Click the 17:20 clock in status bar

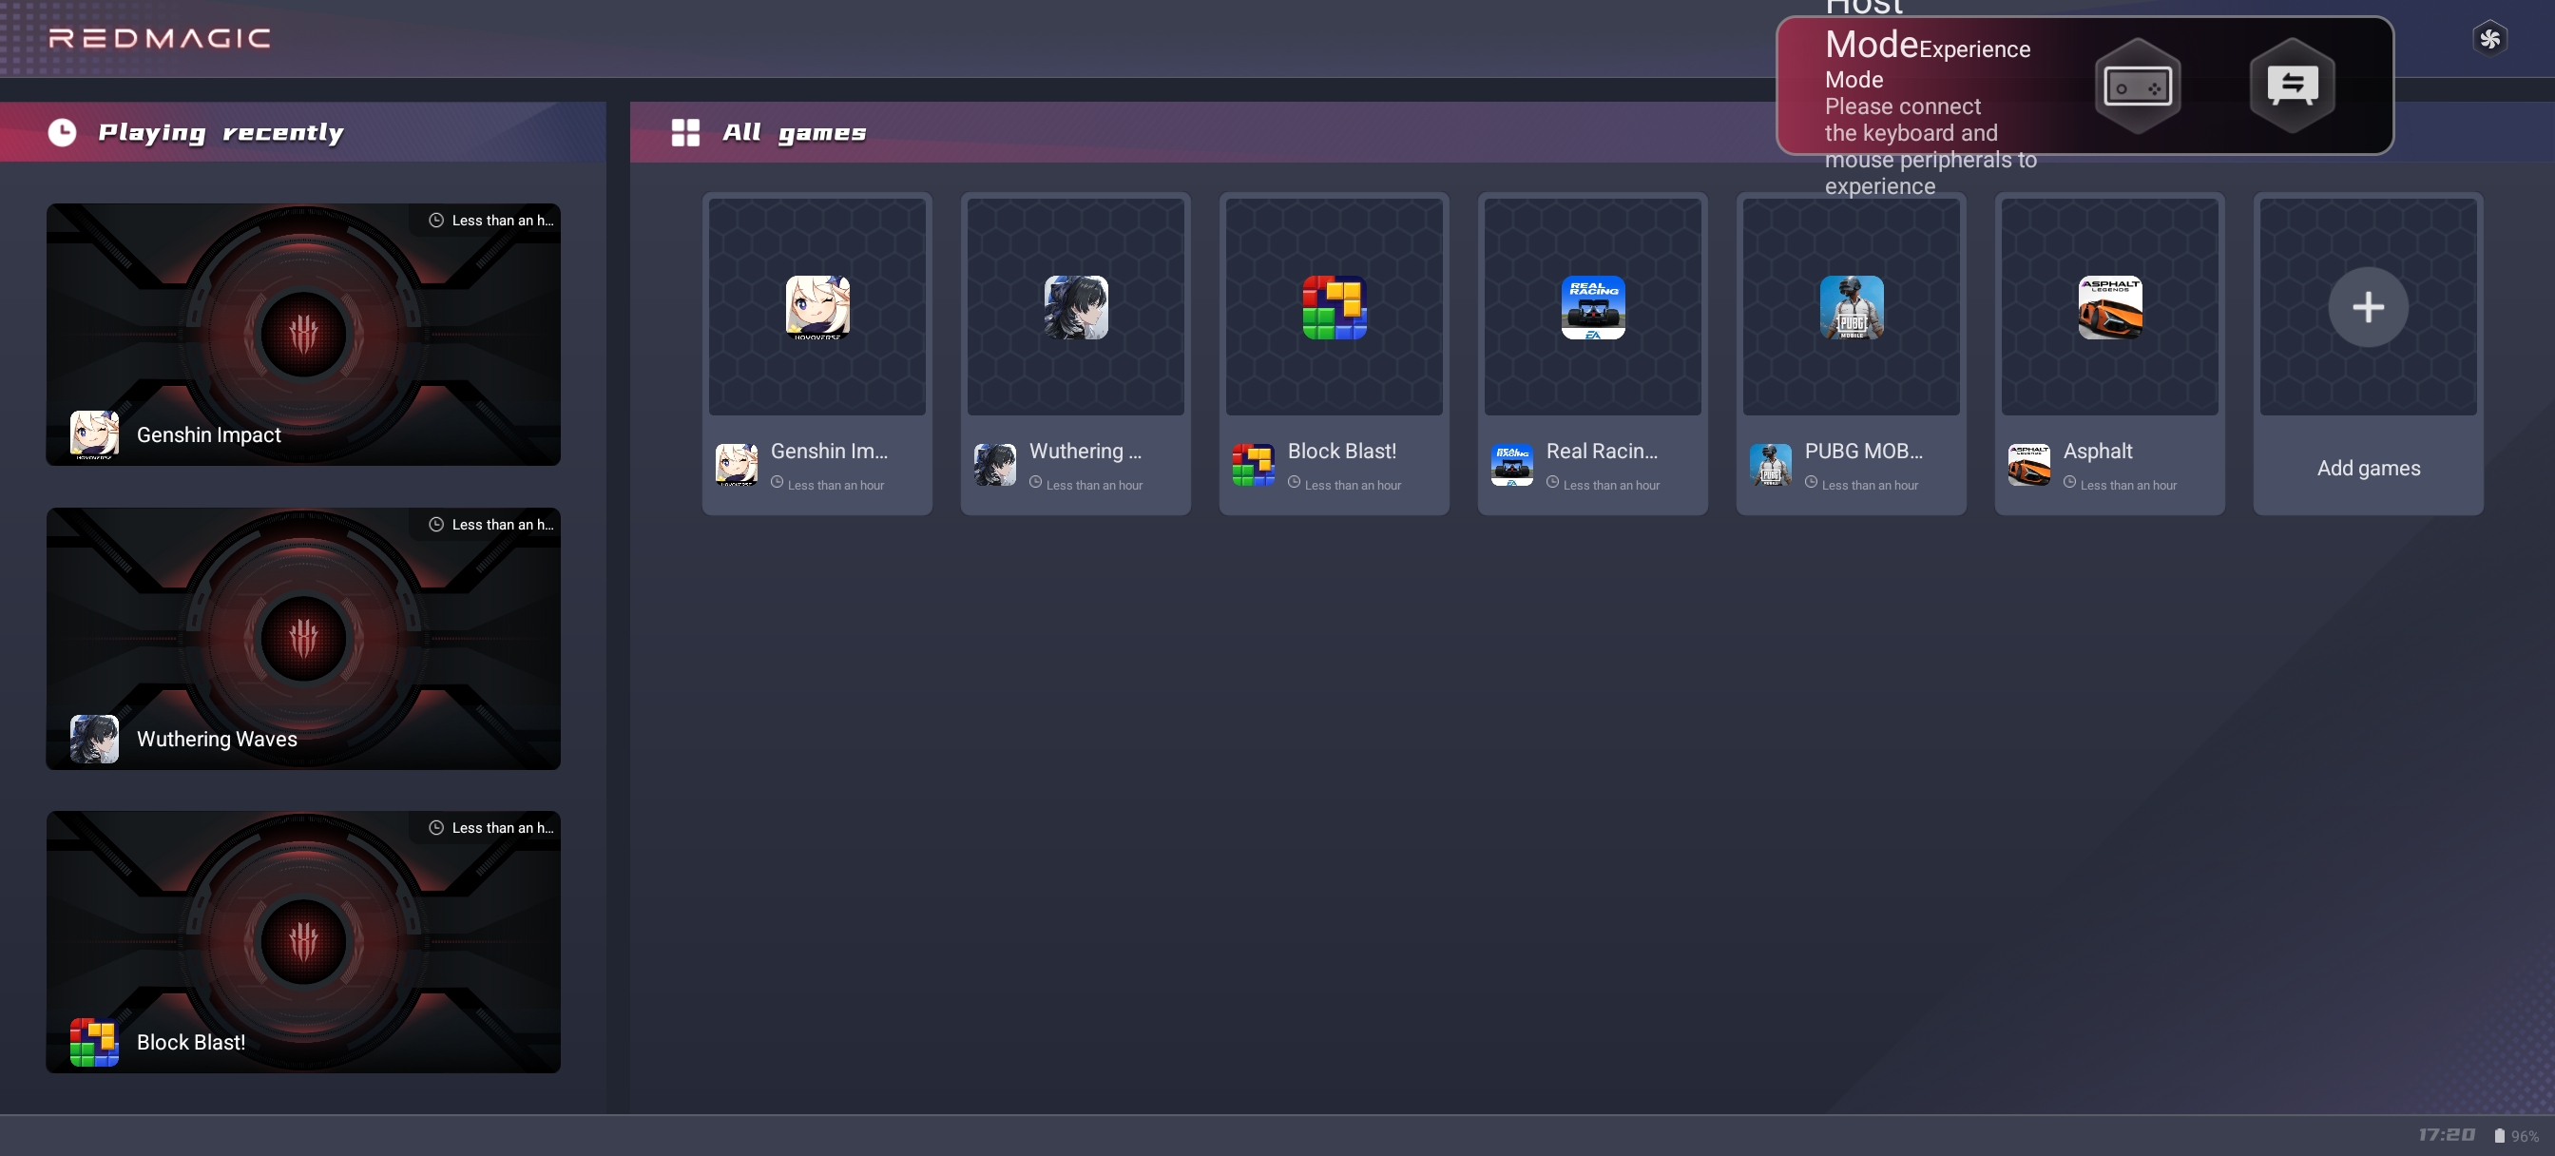coord(2446,1135)
